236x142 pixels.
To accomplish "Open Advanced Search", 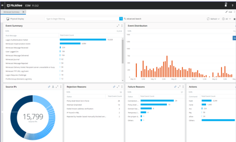I will [133, 19].
